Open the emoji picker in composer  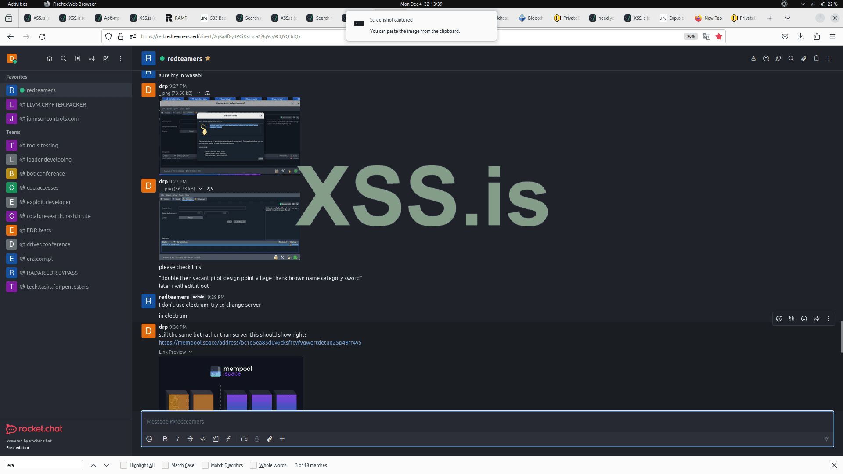[149, 439]
